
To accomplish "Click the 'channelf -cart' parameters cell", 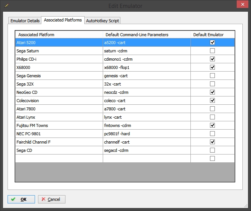I will tap(147, 142).
